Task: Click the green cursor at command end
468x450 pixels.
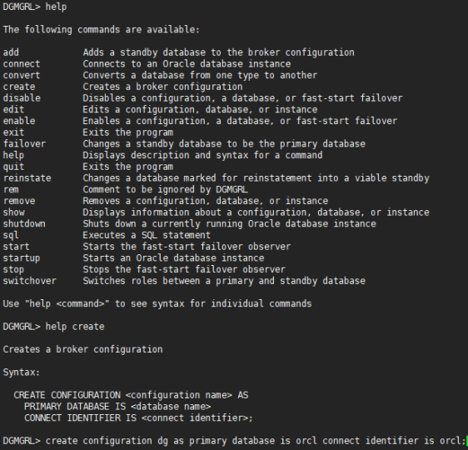Action: (466, 441)
